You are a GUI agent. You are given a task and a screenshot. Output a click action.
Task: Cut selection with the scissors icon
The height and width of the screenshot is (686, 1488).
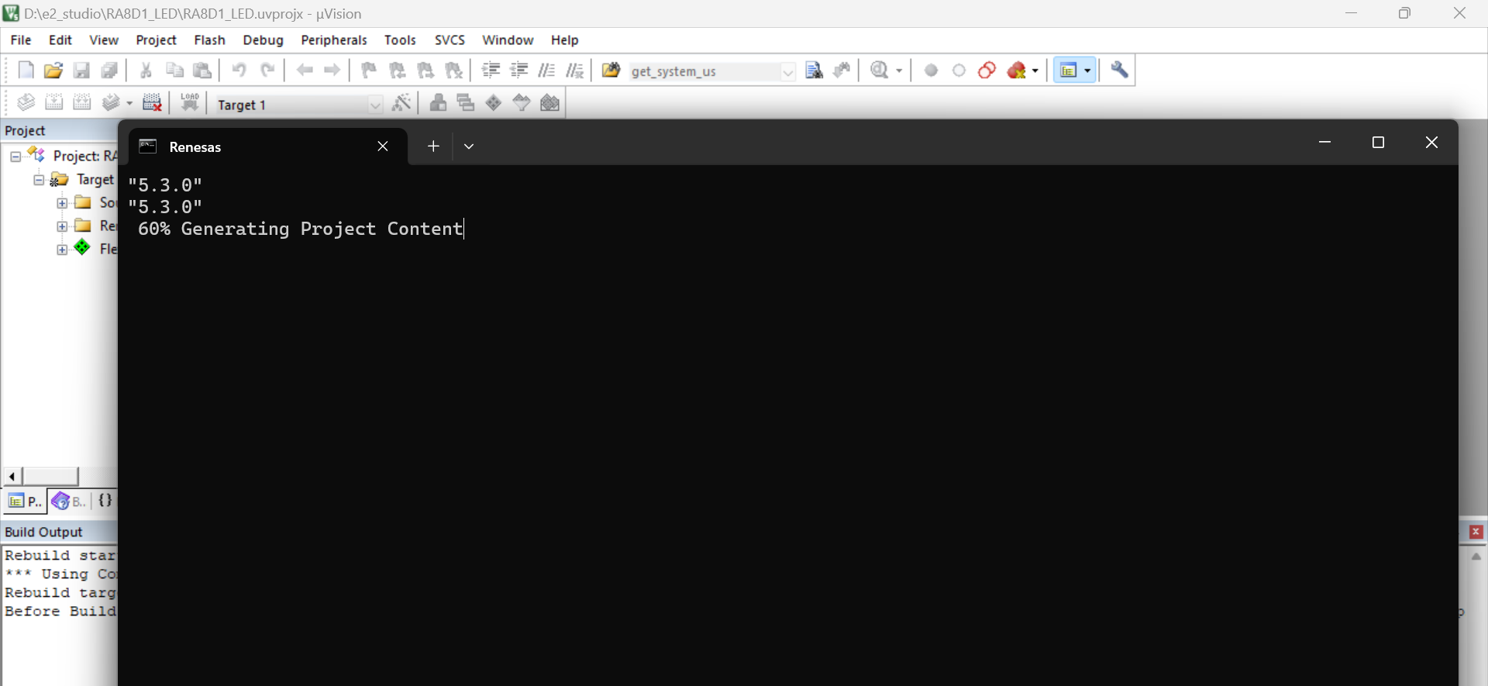tap(146, 71)
